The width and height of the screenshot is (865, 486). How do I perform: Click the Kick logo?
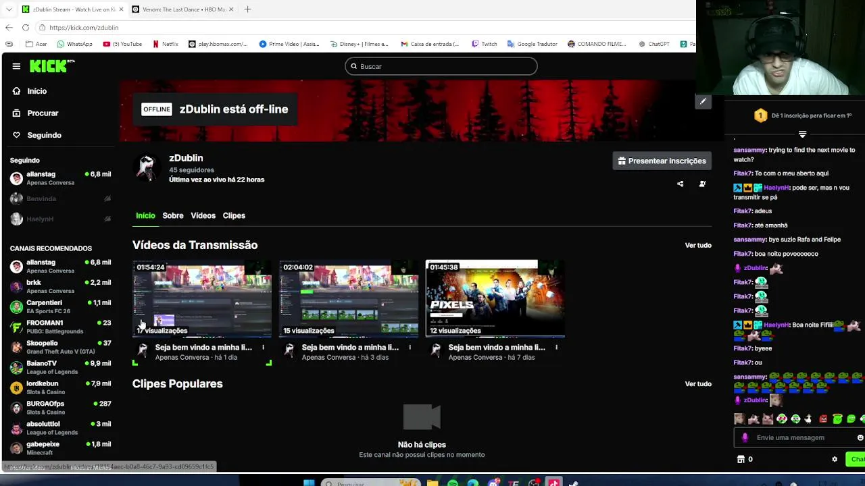(x=52, y=65)
